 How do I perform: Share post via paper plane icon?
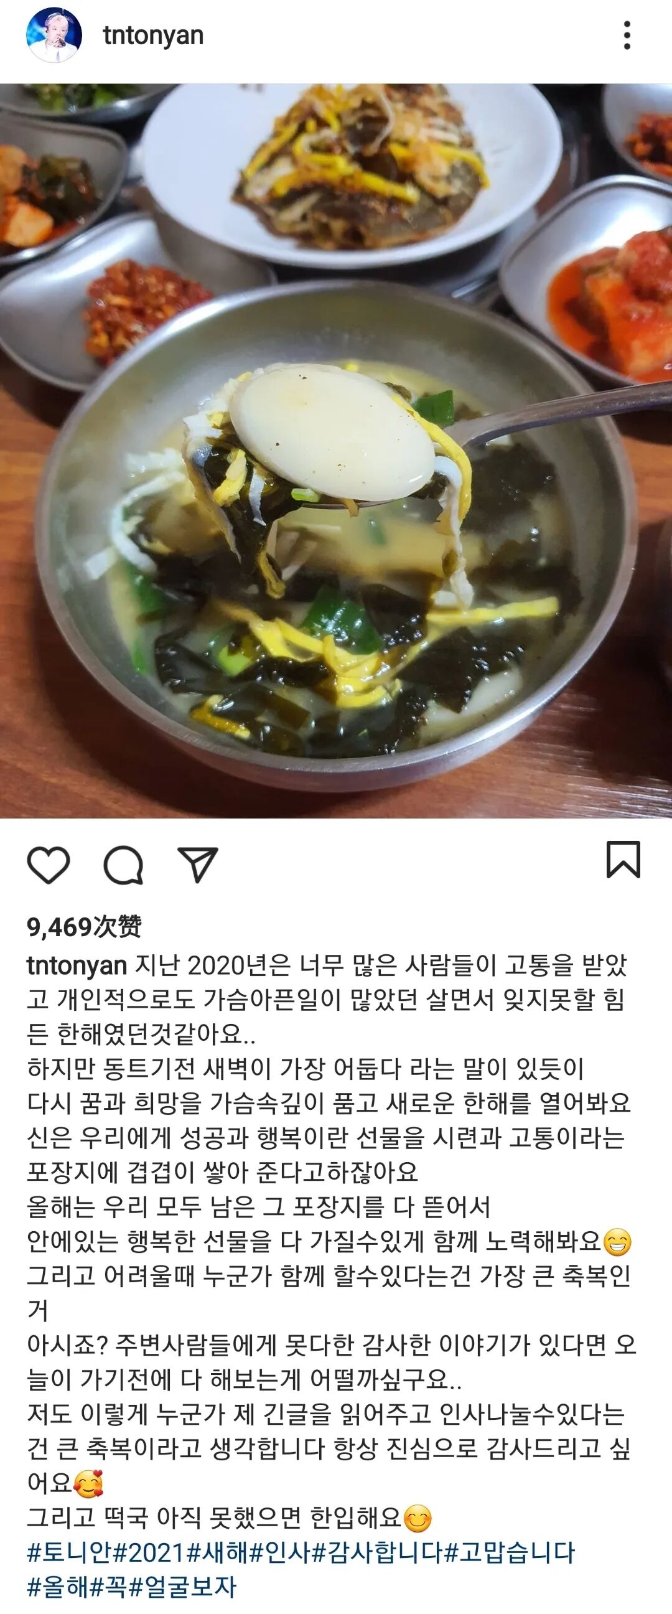coord(198,865)
